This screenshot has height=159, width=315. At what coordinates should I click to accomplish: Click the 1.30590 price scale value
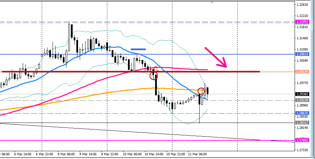pos(302,61)
